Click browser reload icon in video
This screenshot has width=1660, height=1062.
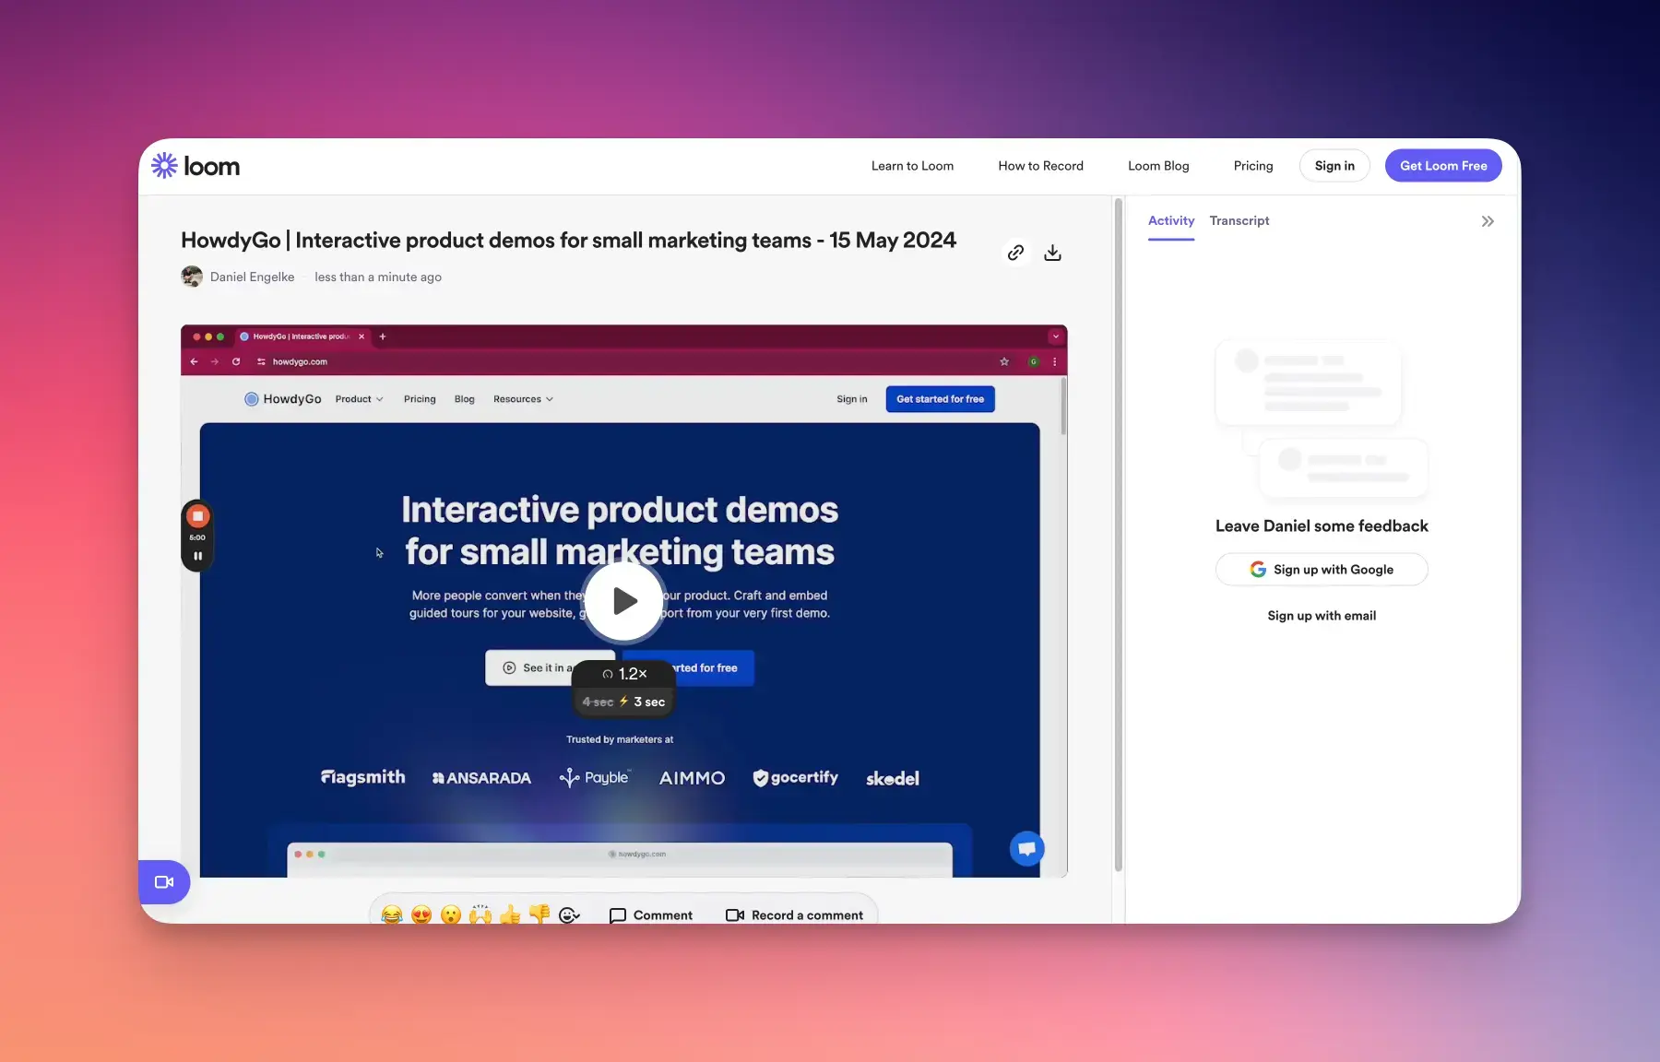(236, 361)
